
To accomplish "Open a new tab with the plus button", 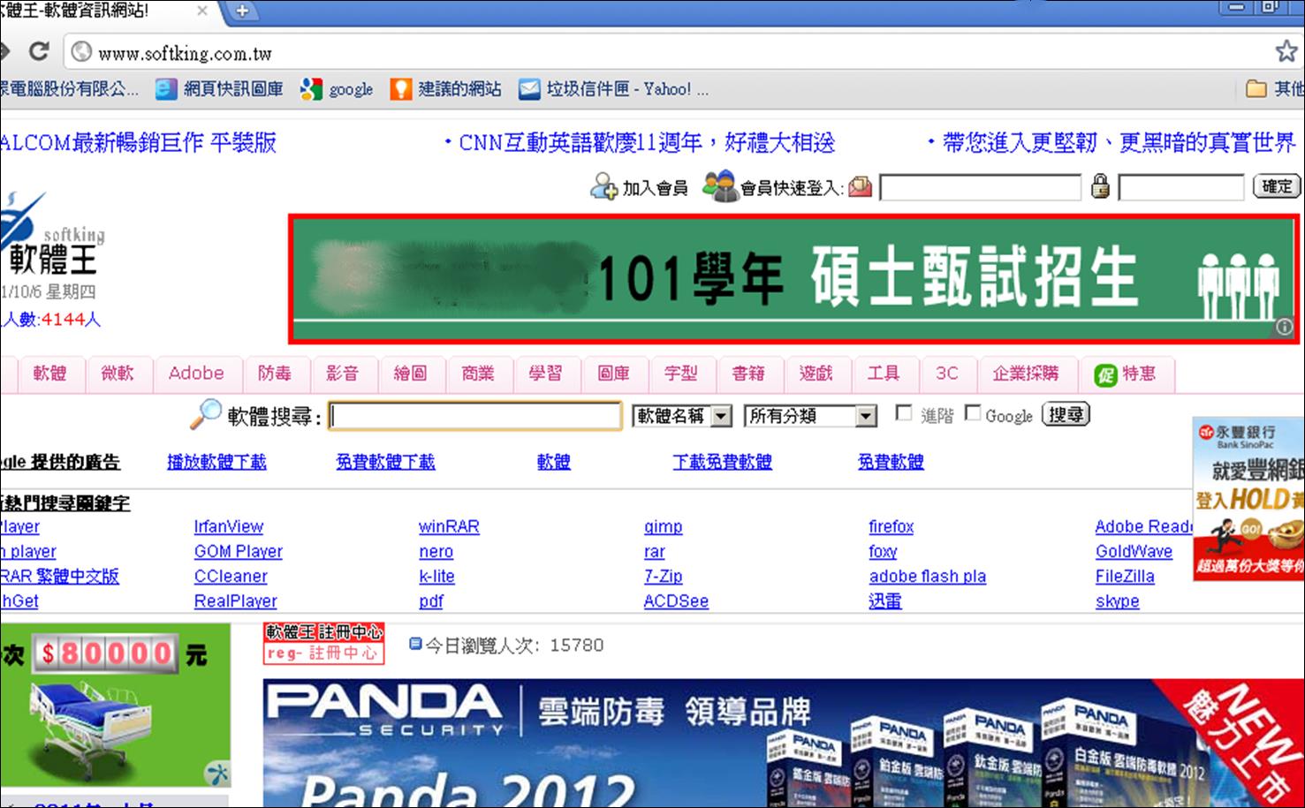I will point(241,11).
